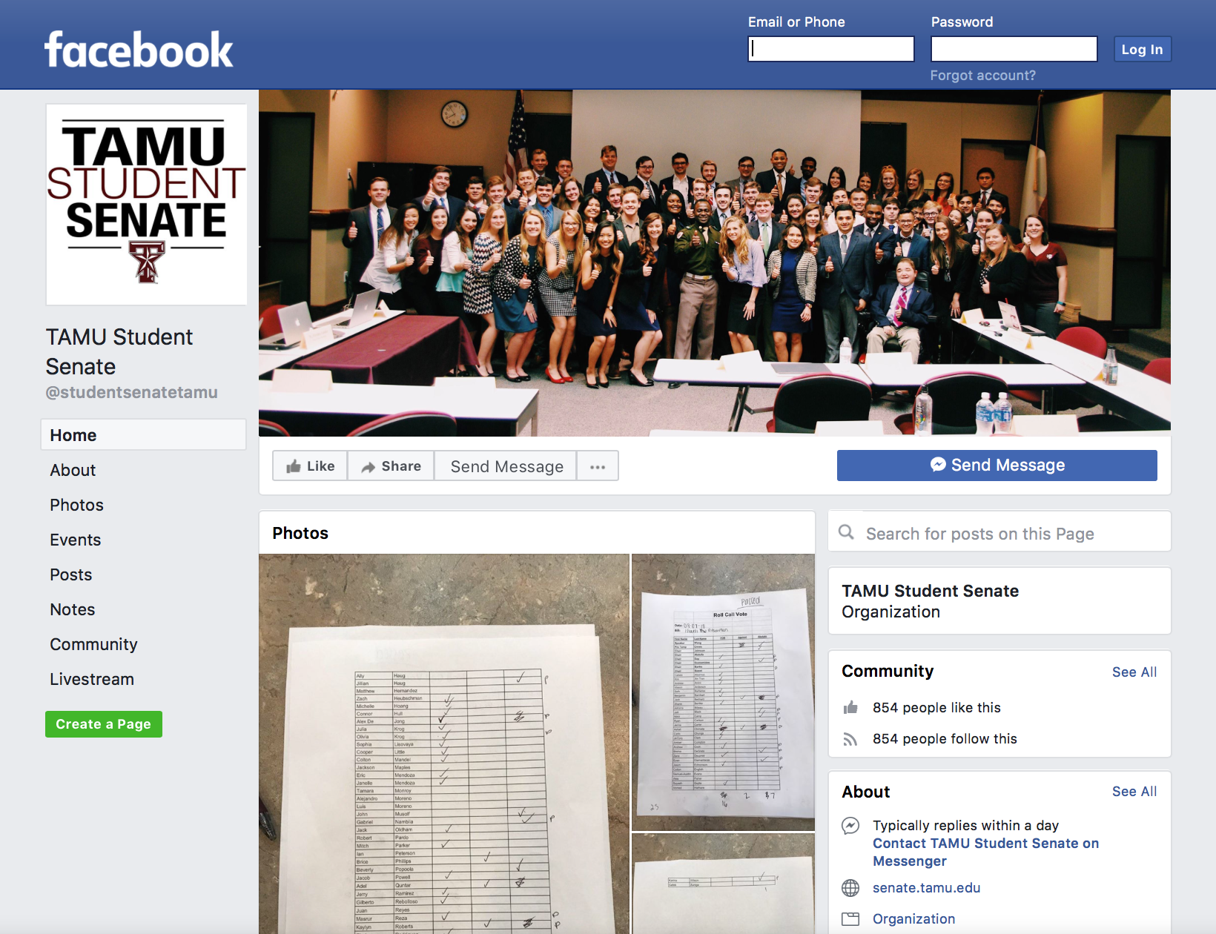Click the 854 people like this text
The width and height of the screenshot is (1216, 934).
(x=936, y=708)
